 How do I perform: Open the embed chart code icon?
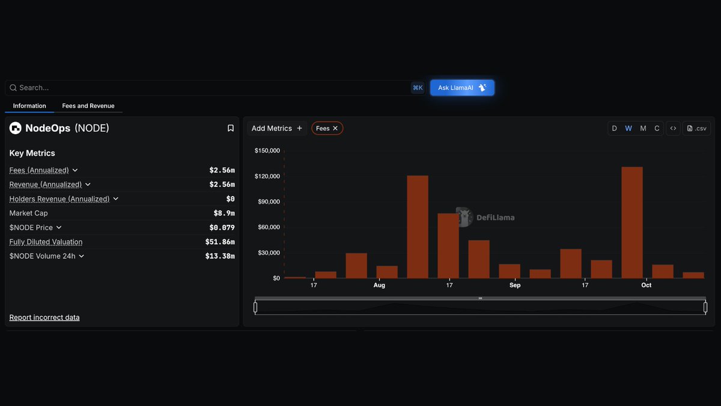[x=674, y=128]
